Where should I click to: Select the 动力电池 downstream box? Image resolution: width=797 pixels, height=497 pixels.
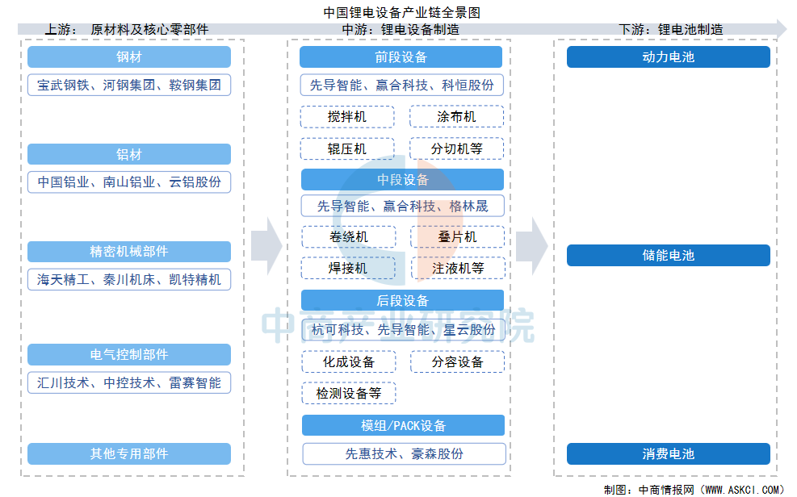pos(668,57)
